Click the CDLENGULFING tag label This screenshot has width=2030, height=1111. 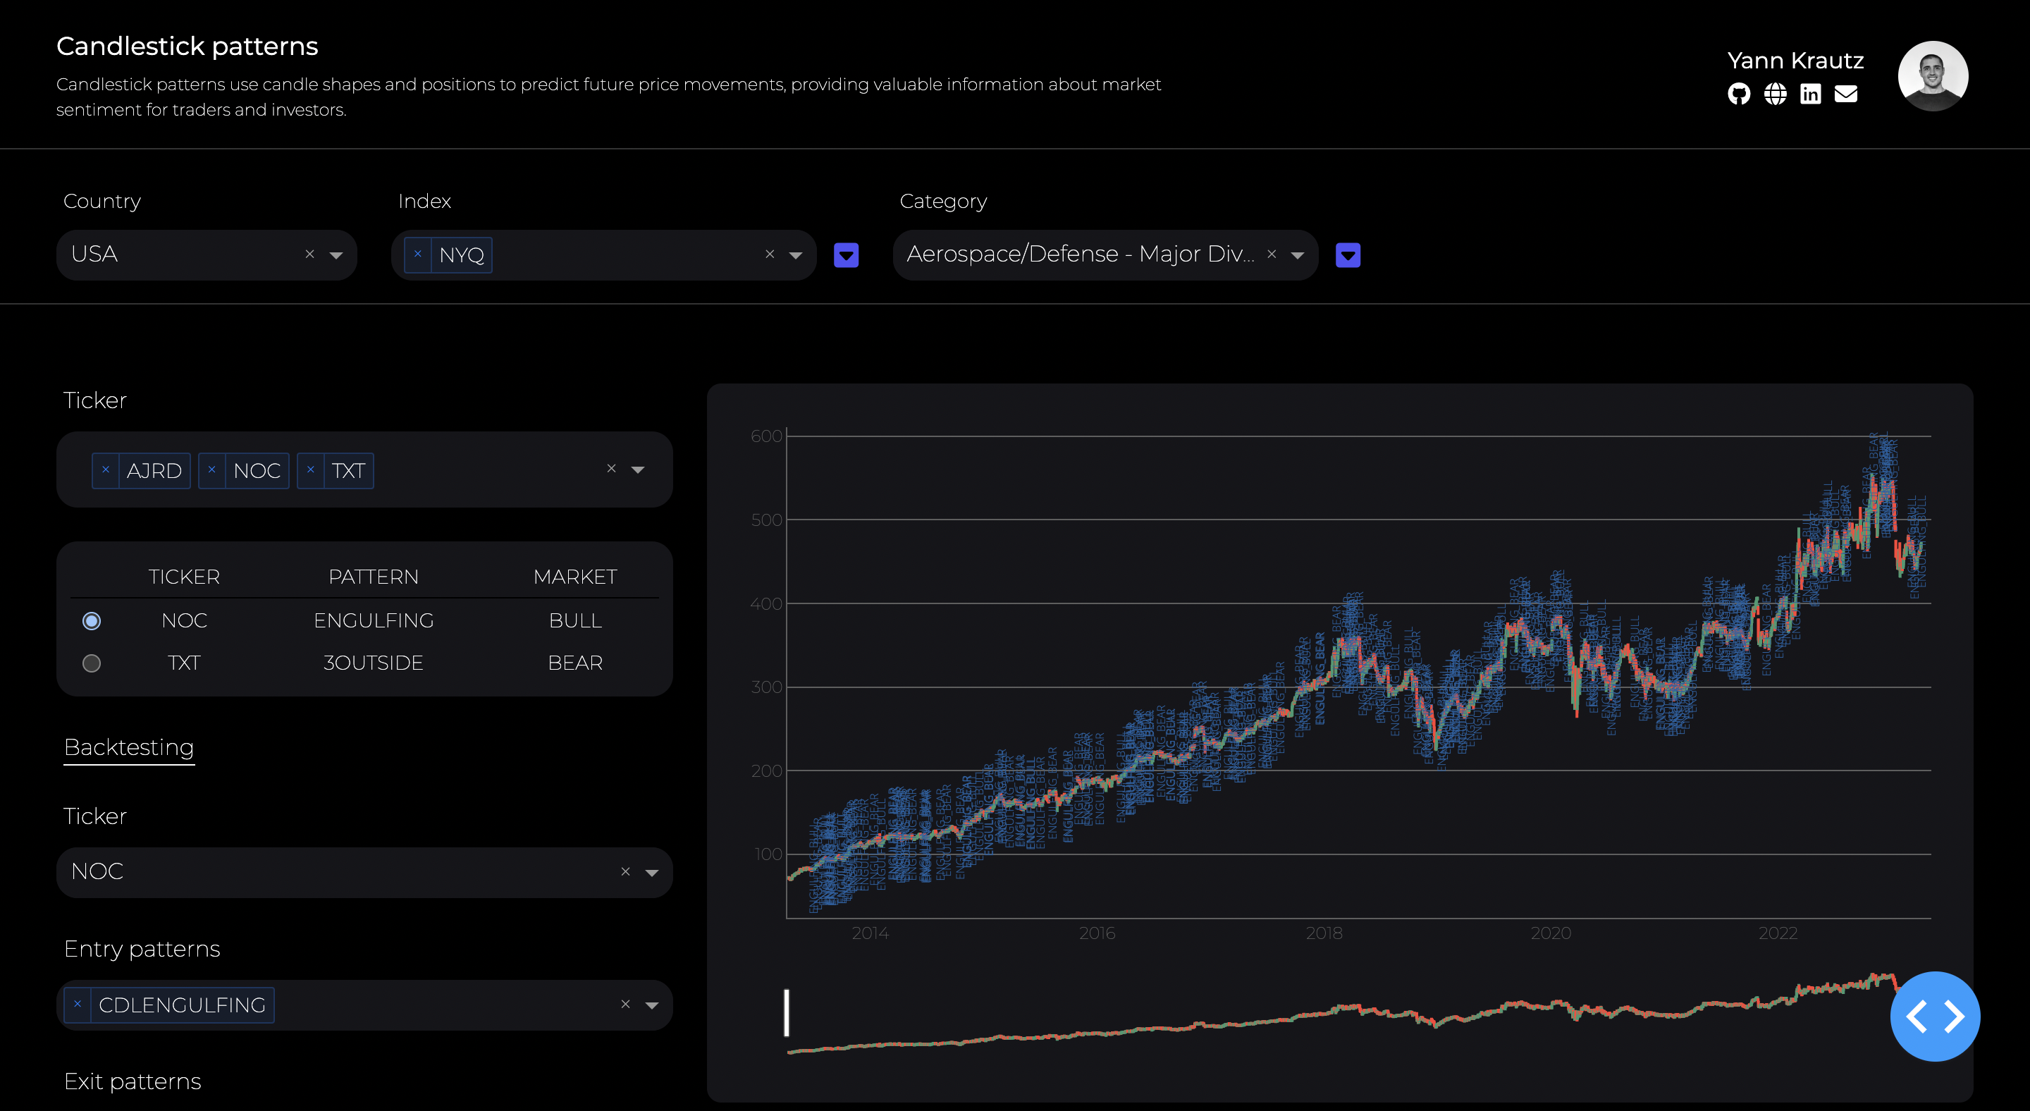[182, 1005]
